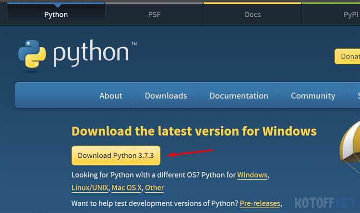Image resolution: width=360 pixels, height=213 pixels.
Task: Open the Linux/UNIX link
Action: coord(90,188)
